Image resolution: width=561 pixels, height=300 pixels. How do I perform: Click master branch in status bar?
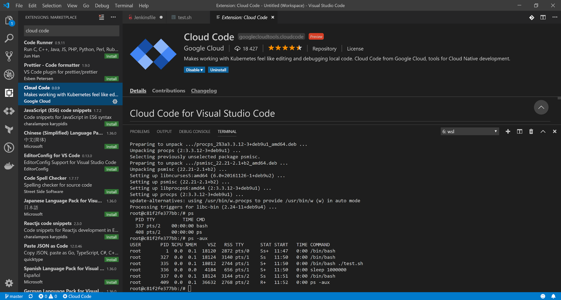coord(14,296)
